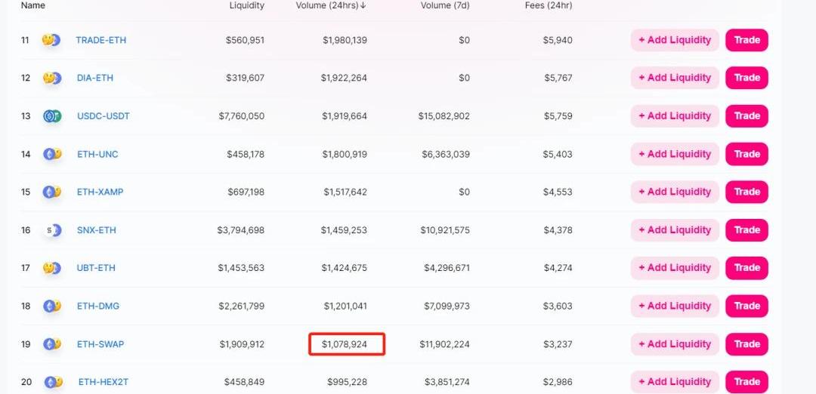Click the ETH-XAMP token pair icon
Image resolution: width=816 pixels, height=394 pixels.
51,192
